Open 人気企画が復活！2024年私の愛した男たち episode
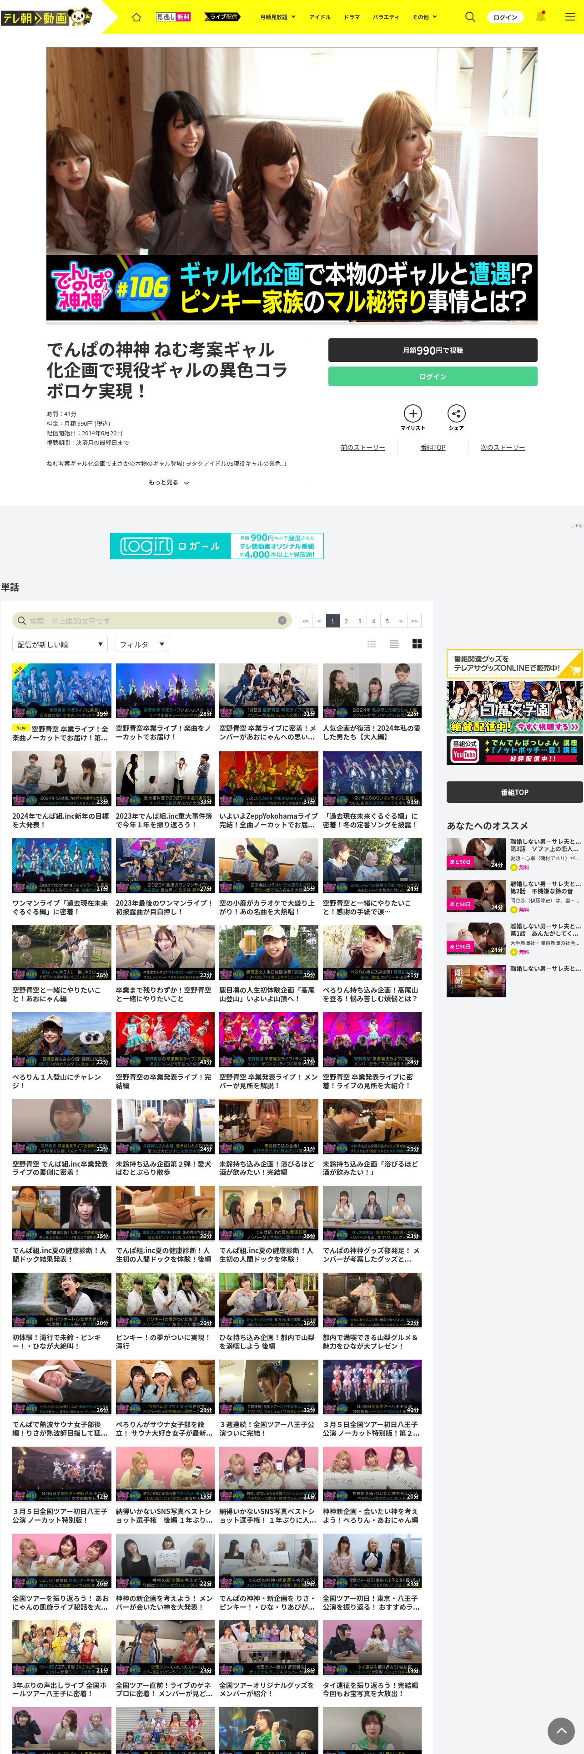Viewport: 584px width, 1754px height. click(372, 704)
